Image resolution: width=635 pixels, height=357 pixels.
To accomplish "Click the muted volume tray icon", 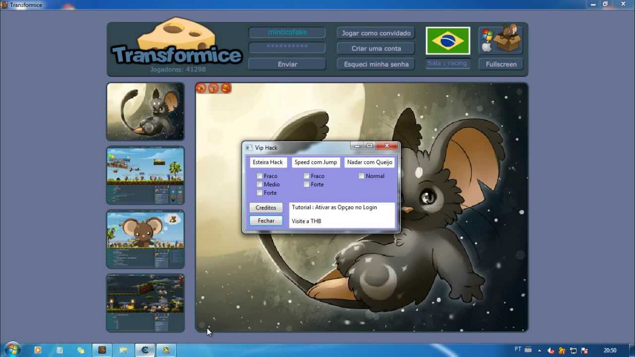I will [x=551, y=351].
